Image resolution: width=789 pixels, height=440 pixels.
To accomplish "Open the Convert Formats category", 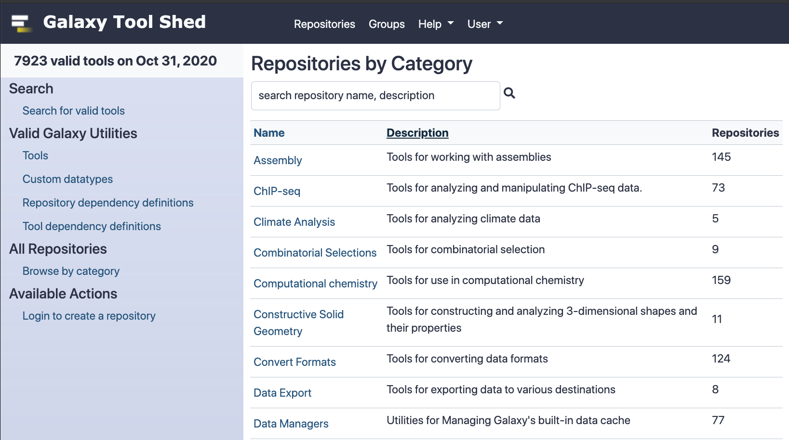I will tap(294, 362).
